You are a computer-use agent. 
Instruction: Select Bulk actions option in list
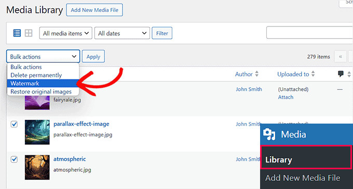pos(43,67)
